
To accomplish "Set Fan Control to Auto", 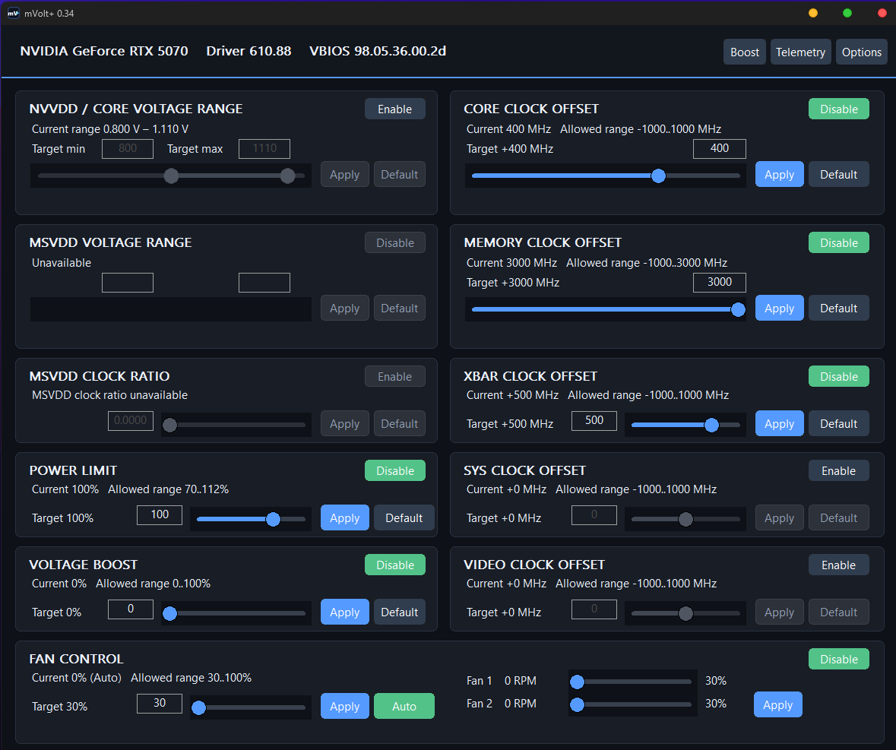I will (x=404, y=706).
